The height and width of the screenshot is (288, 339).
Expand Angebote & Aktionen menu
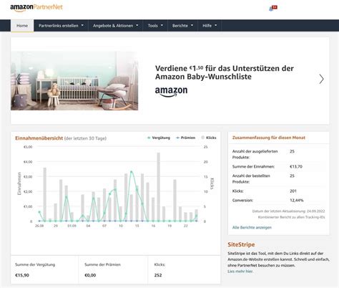pyautogui.click(x=115, y=26)
